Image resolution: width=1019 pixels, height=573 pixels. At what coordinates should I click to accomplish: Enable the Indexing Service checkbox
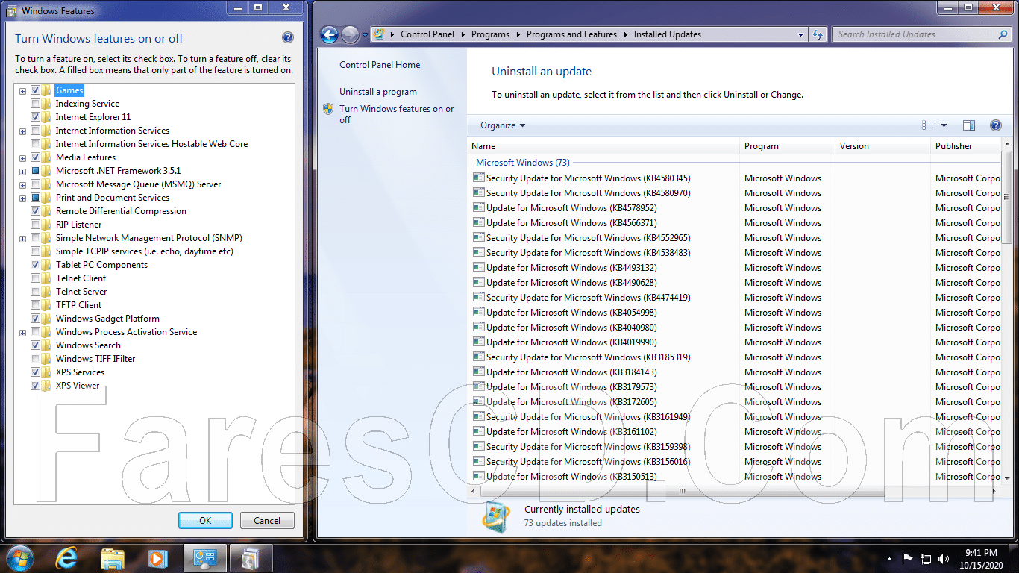pos(36,104)
